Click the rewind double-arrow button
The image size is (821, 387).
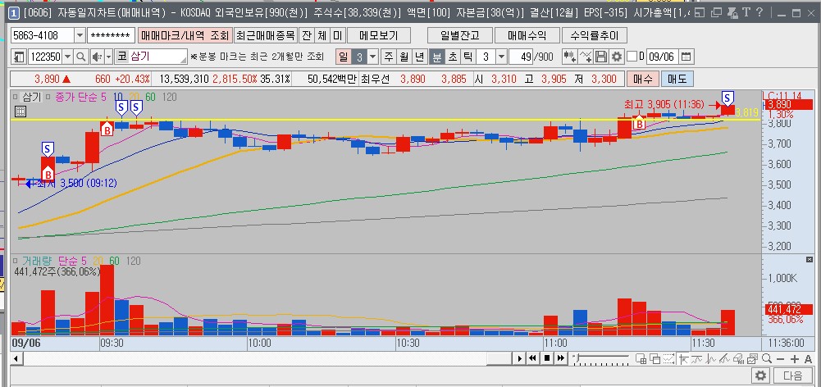pos(532,358)
